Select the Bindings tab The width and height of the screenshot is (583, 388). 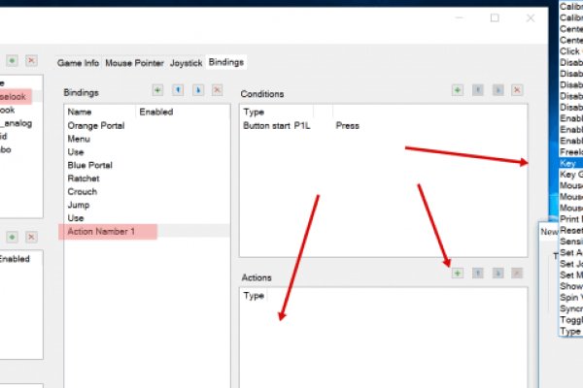(226, 62)
